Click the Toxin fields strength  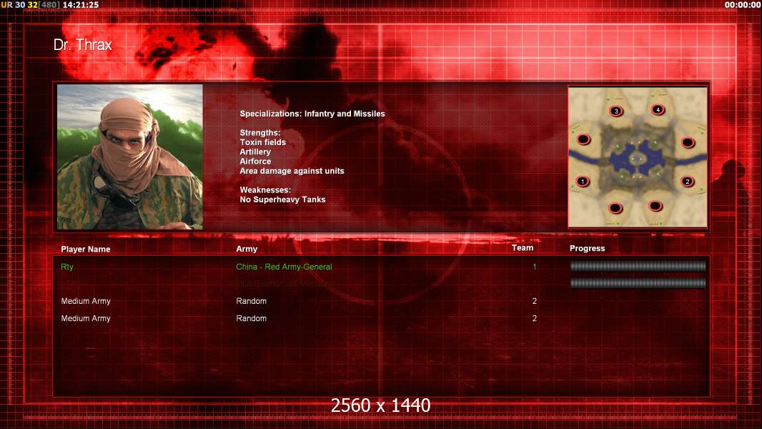pos(262,142)
